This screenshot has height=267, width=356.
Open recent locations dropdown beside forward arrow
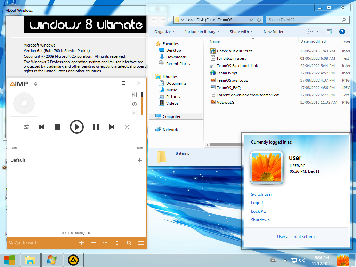coord(170,20)
